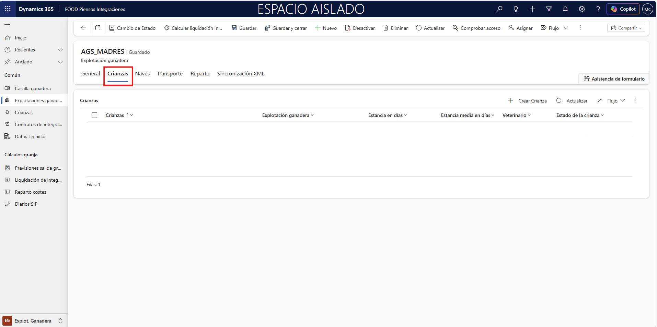Viewport: 657px width, 327px height.
Task: Open the Copilot assistant
Action: (623, 9)
